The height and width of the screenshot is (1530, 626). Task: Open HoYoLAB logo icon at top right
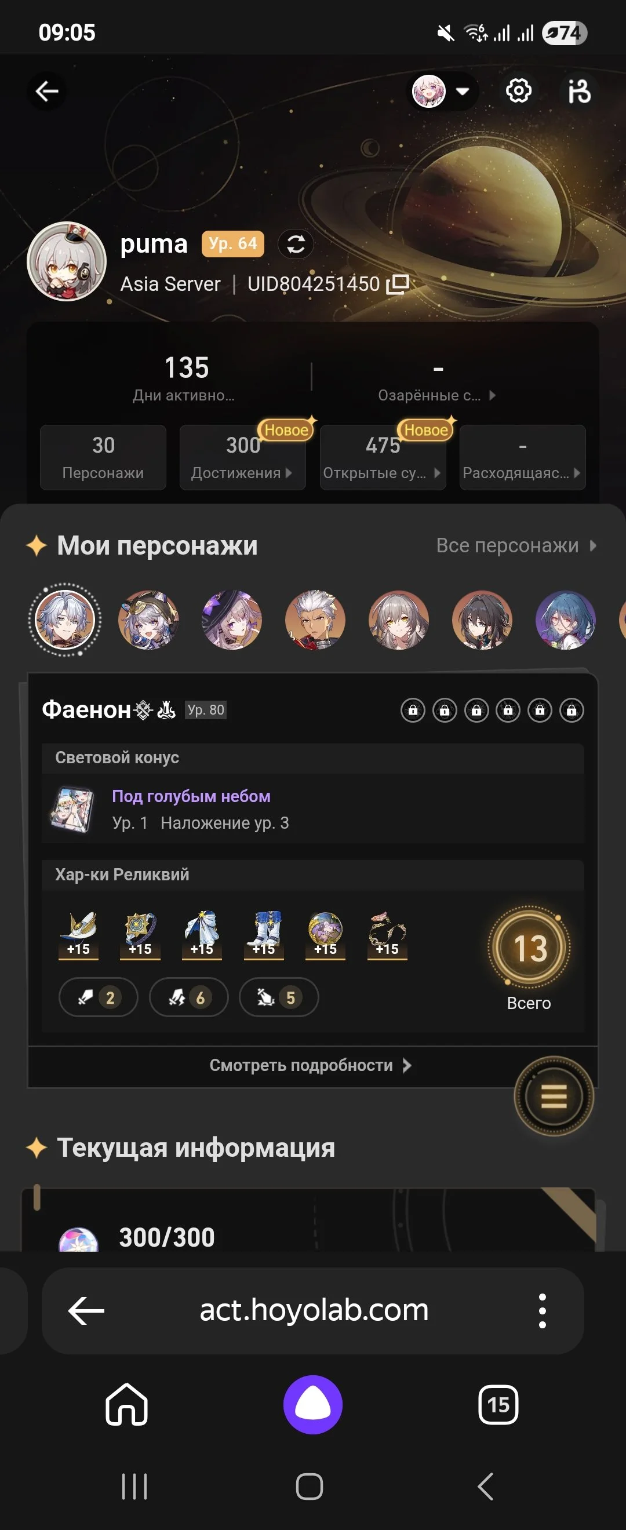pyautogui.click(x=579, y=91)
